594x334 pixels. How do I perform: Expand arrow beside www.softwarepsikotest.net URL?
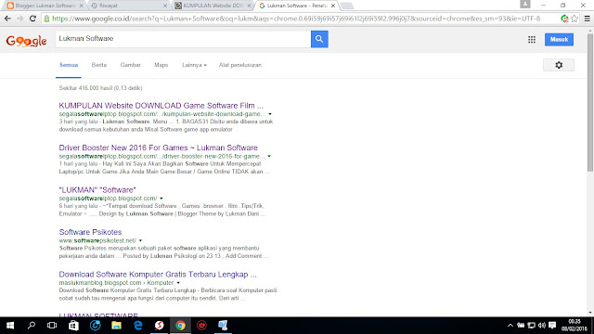tap(140, 240)
